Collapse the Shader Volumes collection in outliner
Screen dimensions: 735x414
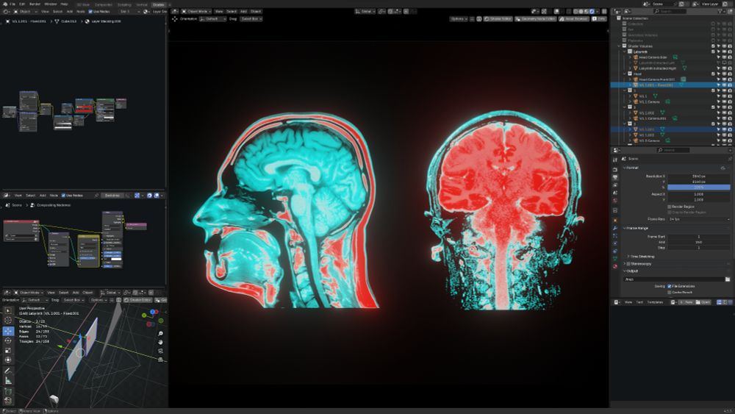(619, 46)
